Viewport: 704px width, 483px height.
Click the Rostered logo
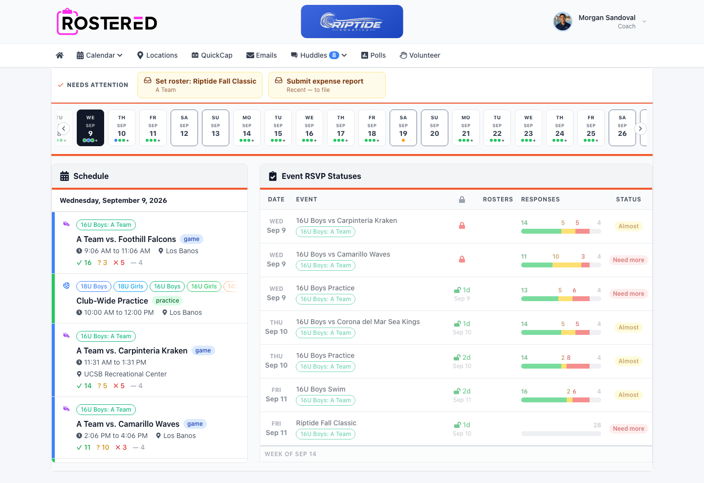coord(107,22)
